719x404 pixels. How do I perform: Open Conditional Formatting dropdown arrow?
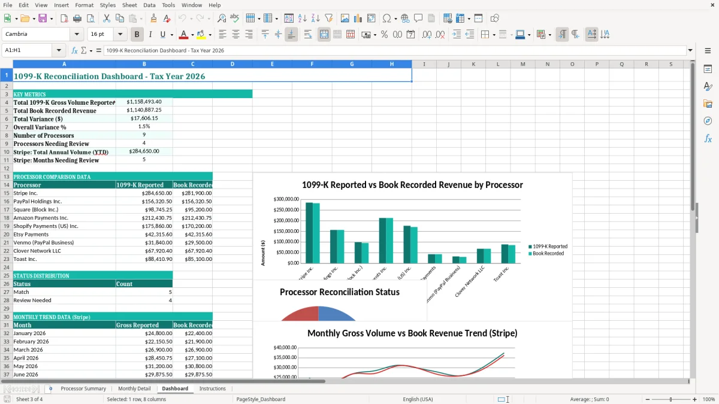549,35
